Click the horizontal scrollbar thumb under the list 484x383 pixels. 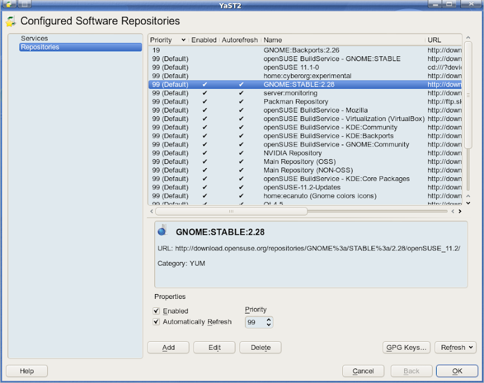coord(232,211)
